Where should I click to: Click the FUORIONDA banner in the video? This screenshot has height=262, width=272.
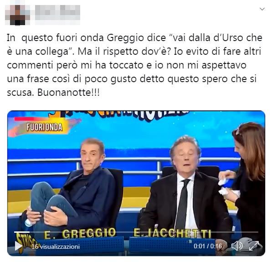[44, 127]
